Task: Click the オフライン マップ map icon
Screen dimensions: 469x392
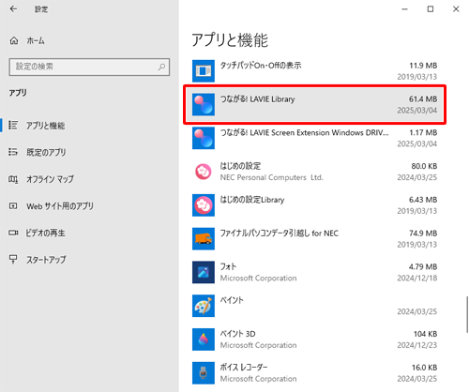Action: pos(13,179)
